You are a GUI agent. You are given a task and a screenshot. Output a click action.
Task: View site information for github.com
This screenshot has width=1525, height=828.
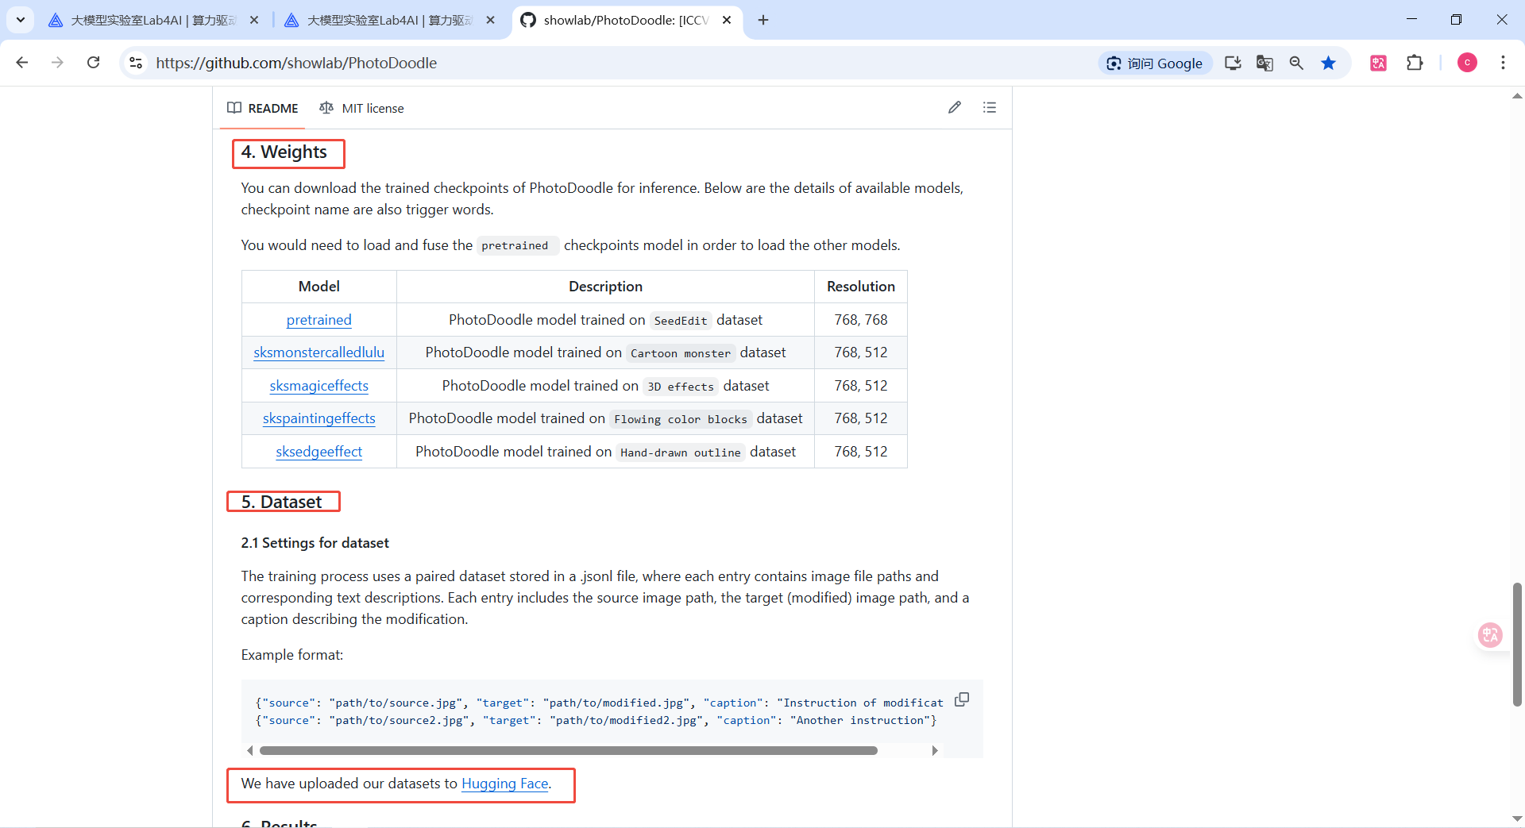[136, 63]
